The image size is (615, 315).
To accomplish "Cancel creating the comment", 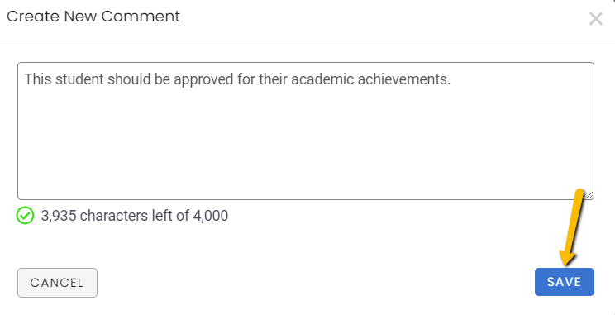I will coord(57,283).
